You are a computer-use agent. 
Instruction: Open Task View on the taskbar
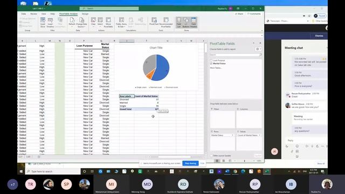[92, 171]
